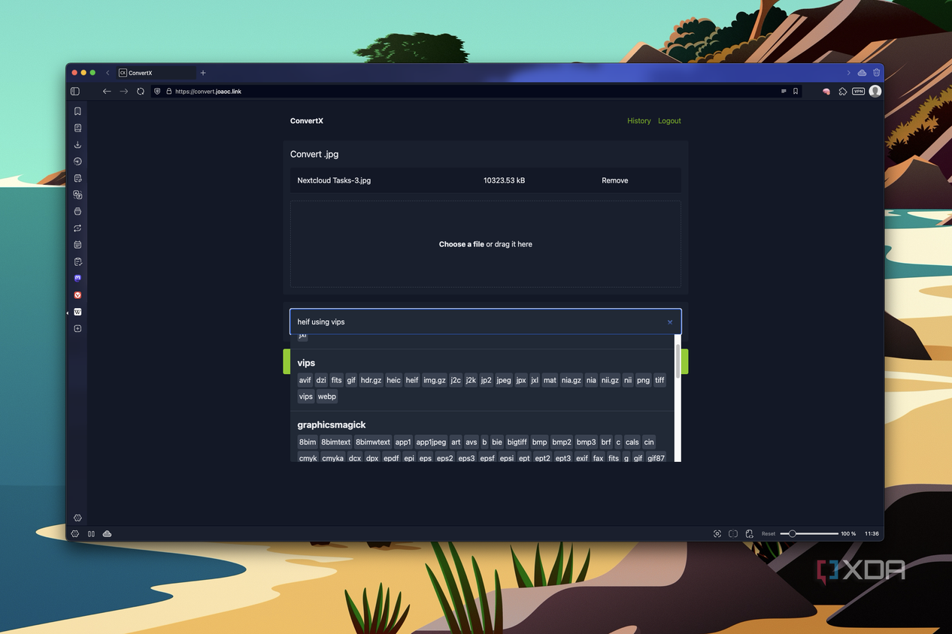Image resolution: width=952 pixels, height=634 pixels.
Task: Click the 10323.53 kB file size text
Action: 504,180
